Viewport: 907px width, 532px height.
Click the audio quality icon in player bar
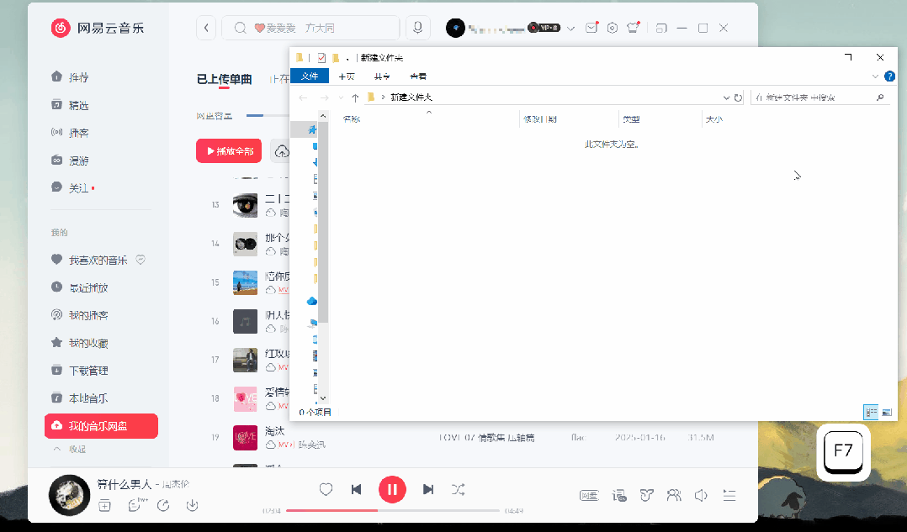tap(620, 496)
